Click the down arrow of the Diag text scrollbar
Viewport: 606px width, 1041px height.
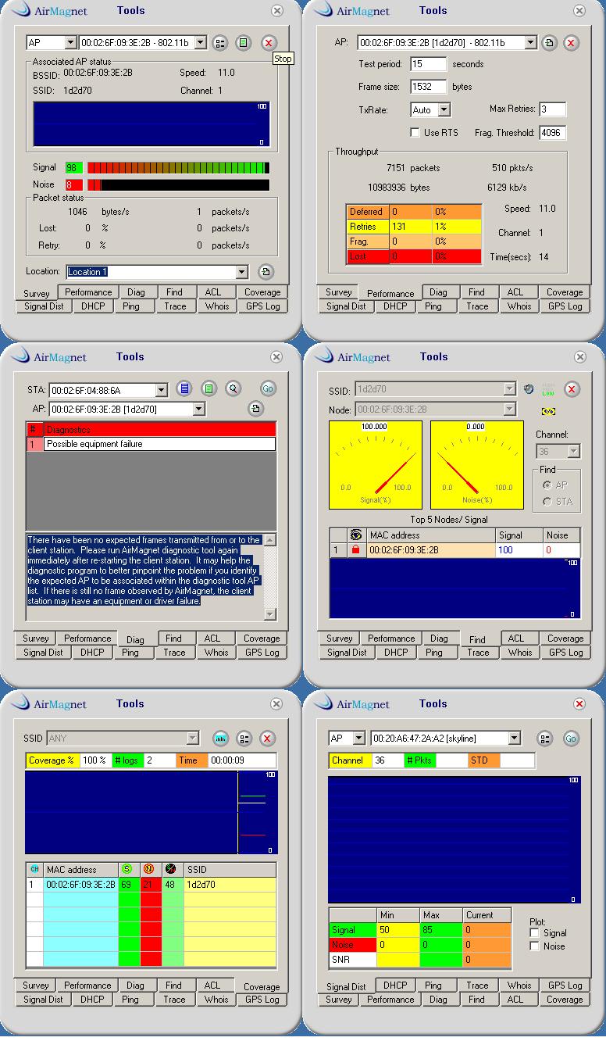click(270, 614)
